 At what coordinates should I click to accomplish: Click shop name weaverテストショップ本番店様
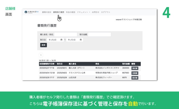point(129,19)
